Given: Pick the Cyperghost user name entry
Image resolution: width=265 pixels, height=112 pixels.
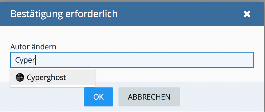Looking at the screenshot, I should click(47, 78).
